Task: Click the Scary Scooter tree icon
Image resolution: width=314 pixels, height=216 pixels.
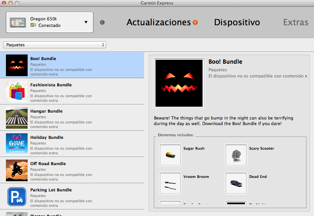Action: pyautogui.click(x=236, y=155)
